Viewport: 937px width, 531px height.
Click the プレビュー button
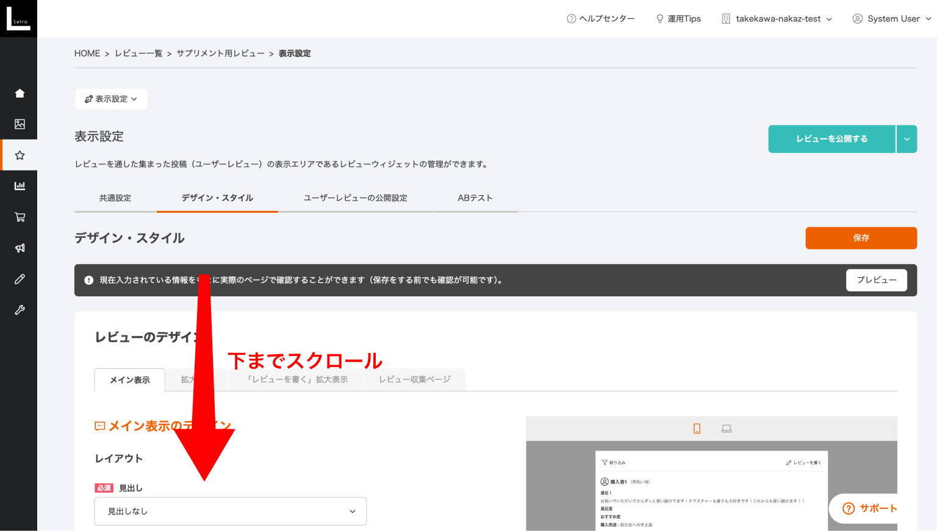(x=876, y=280)
